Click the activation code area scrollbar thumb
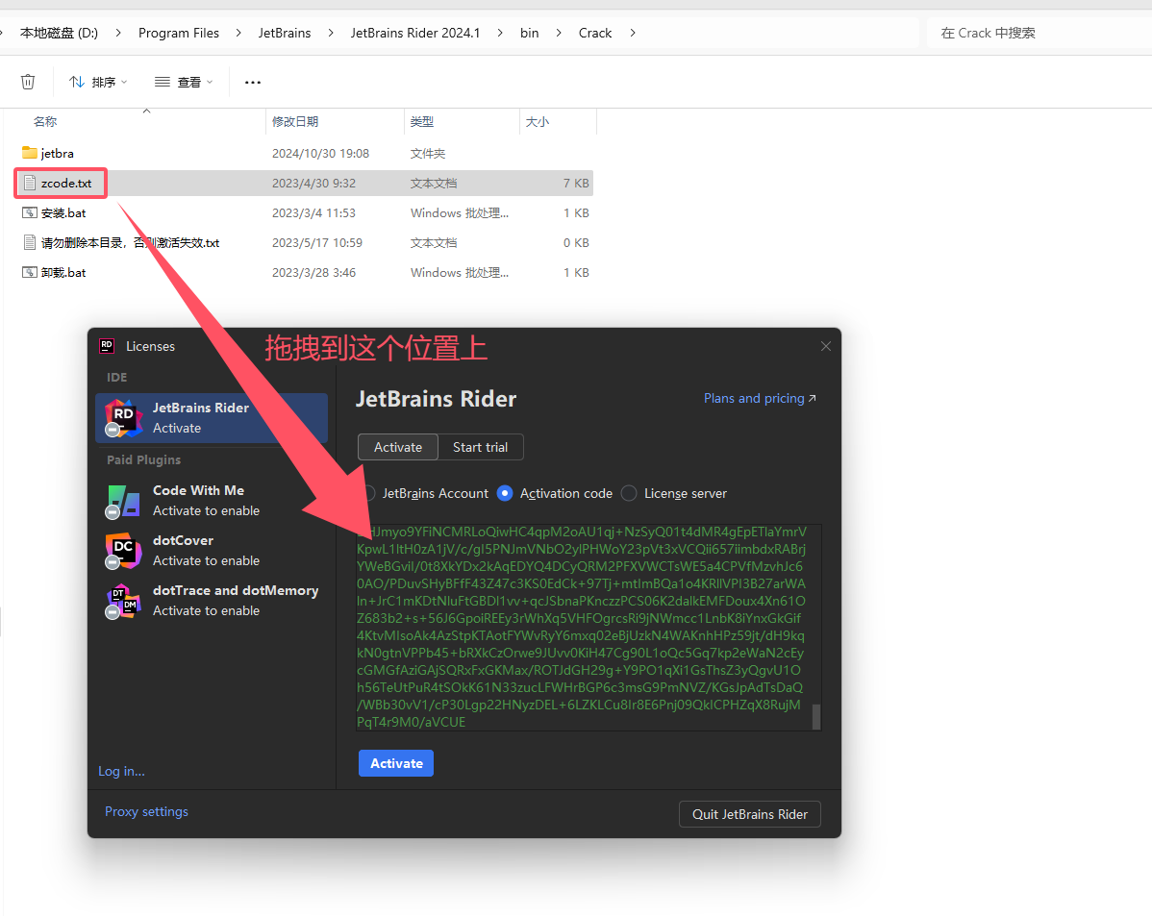 point(816,717)
